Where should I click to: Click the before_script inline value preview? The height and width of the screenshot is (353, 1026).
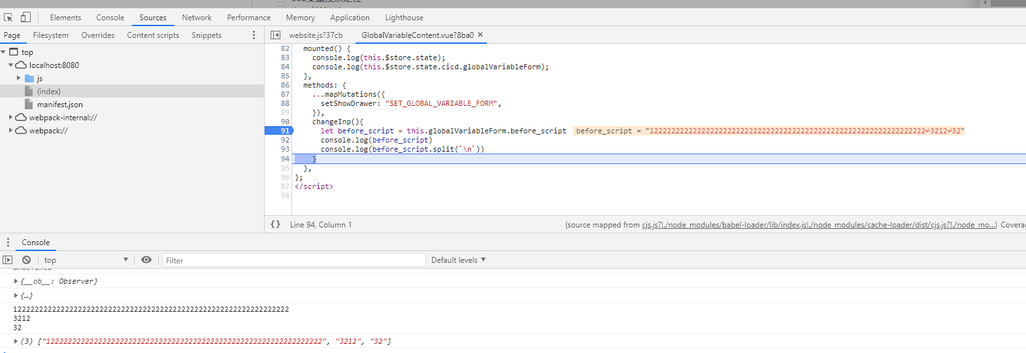pyautogui.click(x=769, y=131)
